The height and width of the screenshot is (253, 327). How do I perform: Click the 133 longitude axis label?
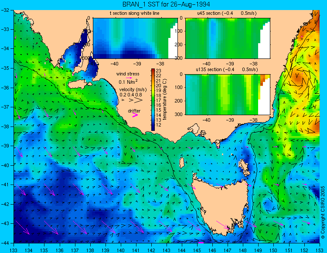[14, 250]
